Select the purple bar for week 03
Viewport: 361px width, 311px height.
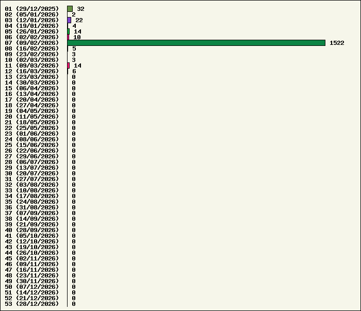tap(69, 20)
